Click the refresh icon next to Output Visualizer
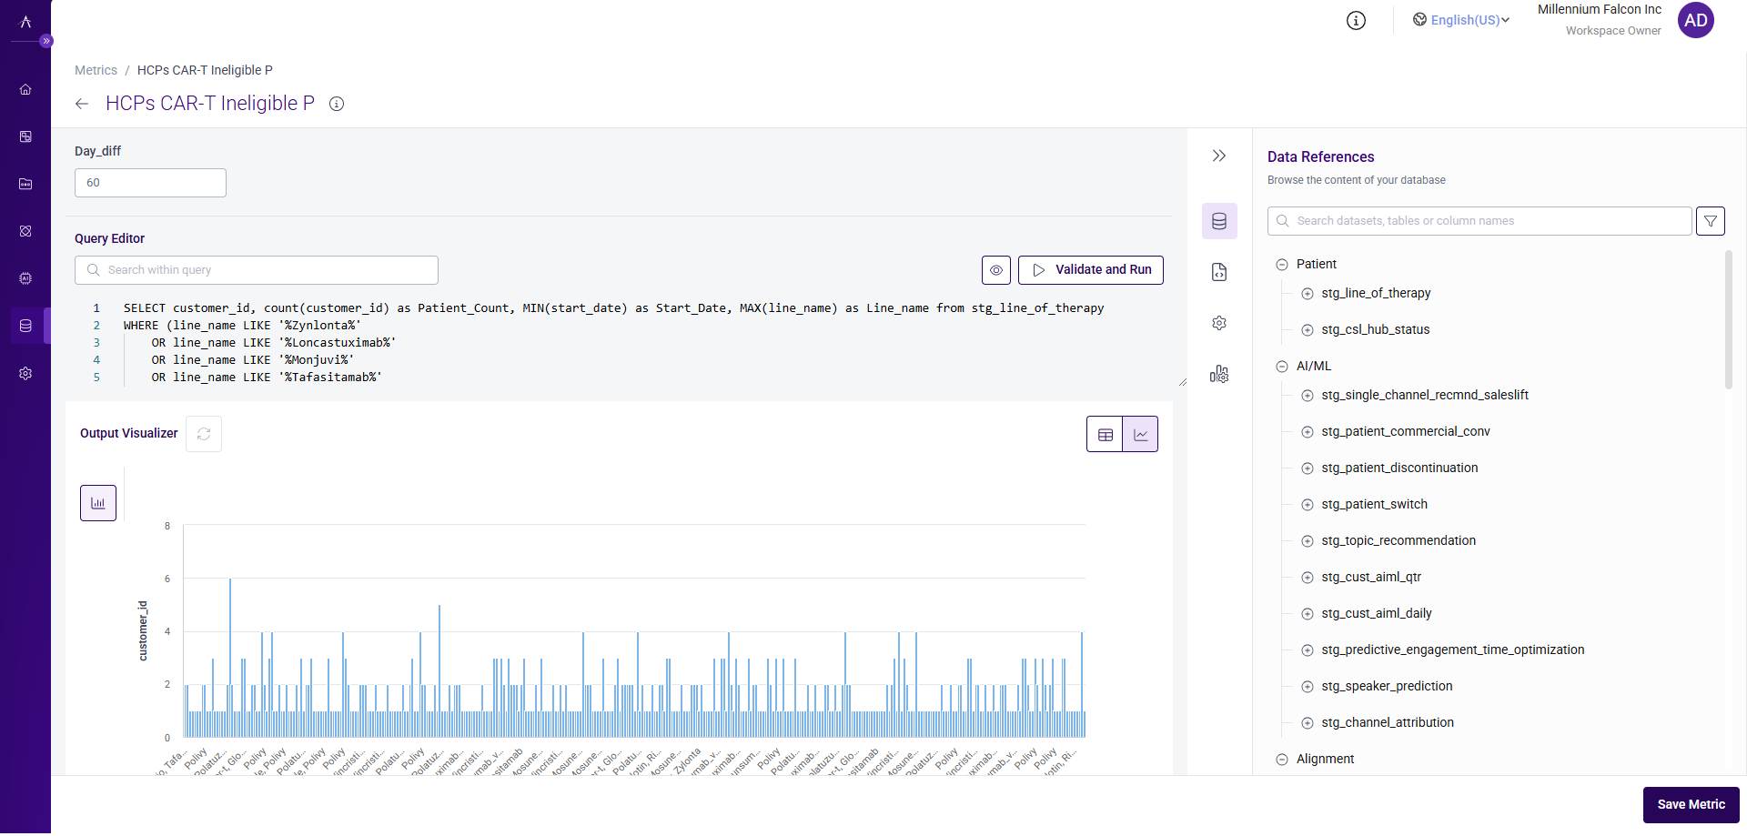 tap(203, 434)
